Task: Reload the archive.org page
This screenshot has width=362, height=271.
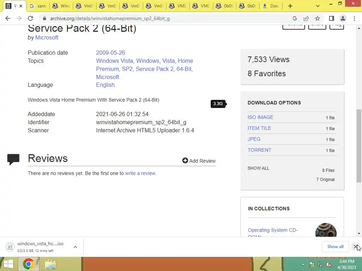Action: [x=30, y=18]
